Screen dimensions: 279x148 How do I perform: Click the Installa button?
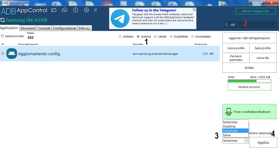(249, 68)
